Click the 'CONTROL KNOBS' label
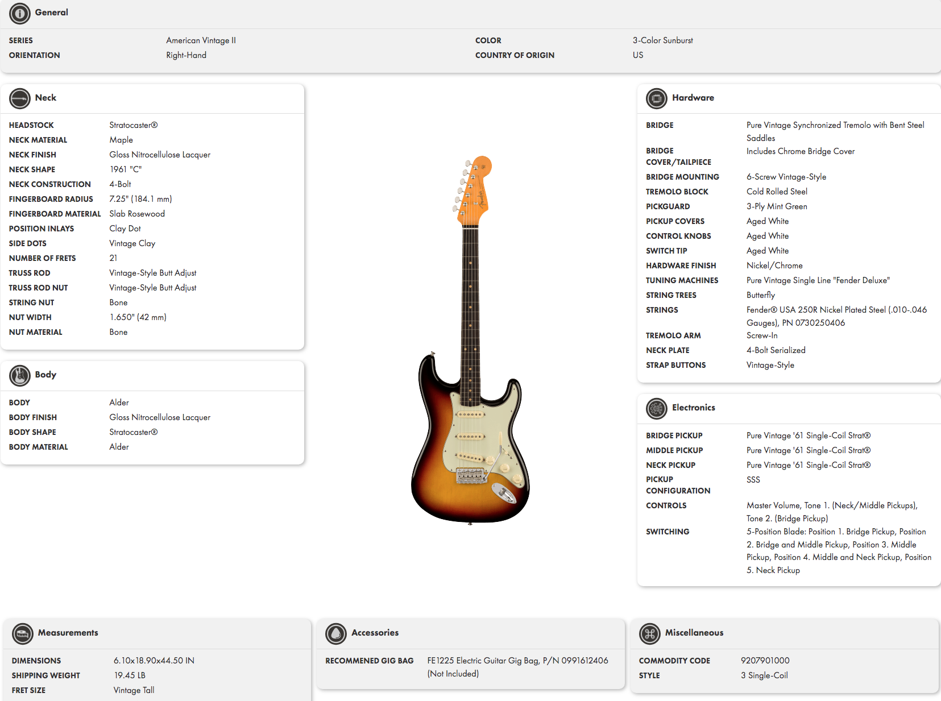This screenshot has height=701, width=941. [678, 236]
